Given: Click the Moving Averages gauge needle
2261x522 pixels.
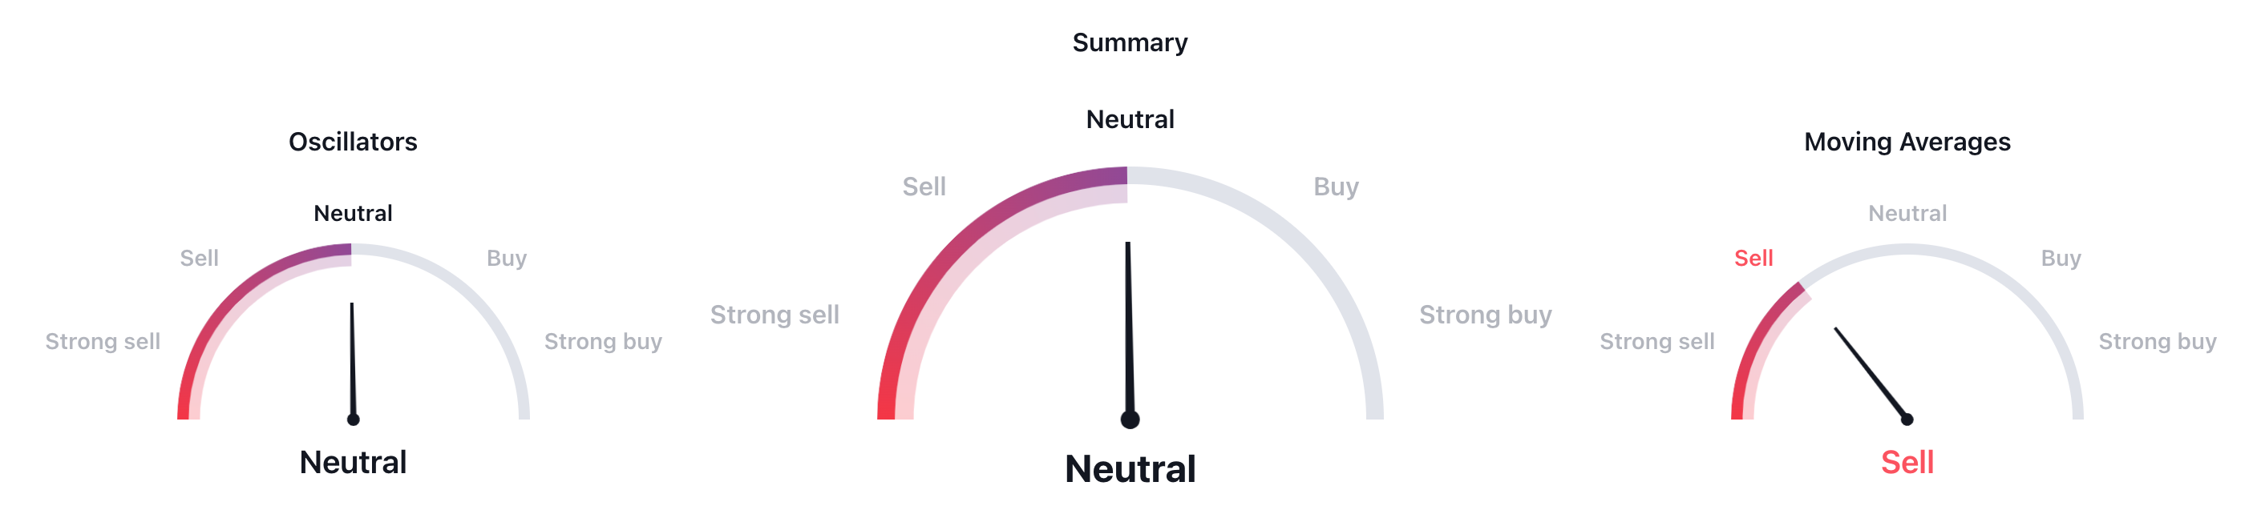Looking at the screenshot, I should pos(1871,374).
